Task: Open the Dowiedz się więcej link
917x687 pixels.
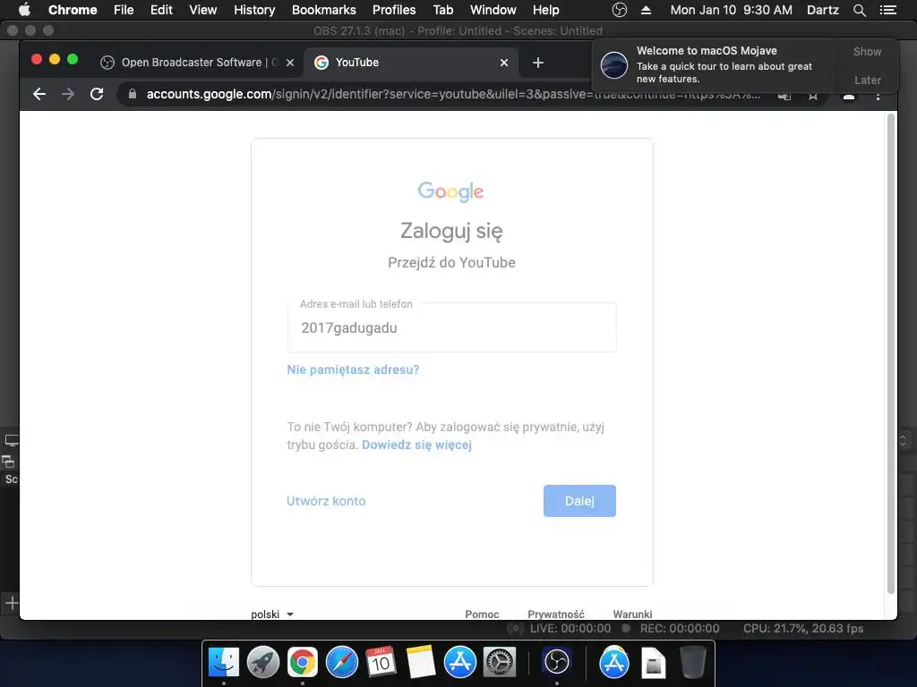Action: coord(417,445)
